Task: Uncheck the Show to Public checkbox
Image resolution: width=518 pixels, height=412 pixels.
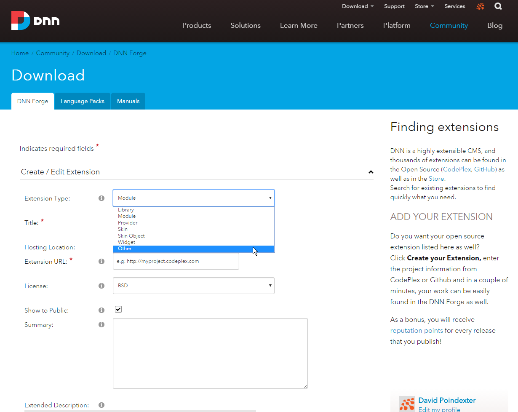Action: [118, 309]
